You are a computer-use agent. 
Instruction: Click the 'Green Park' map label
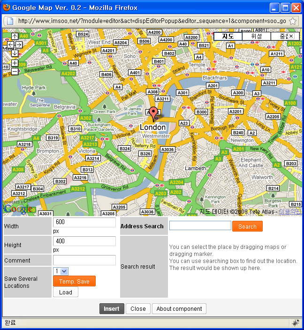click(105, 112)
